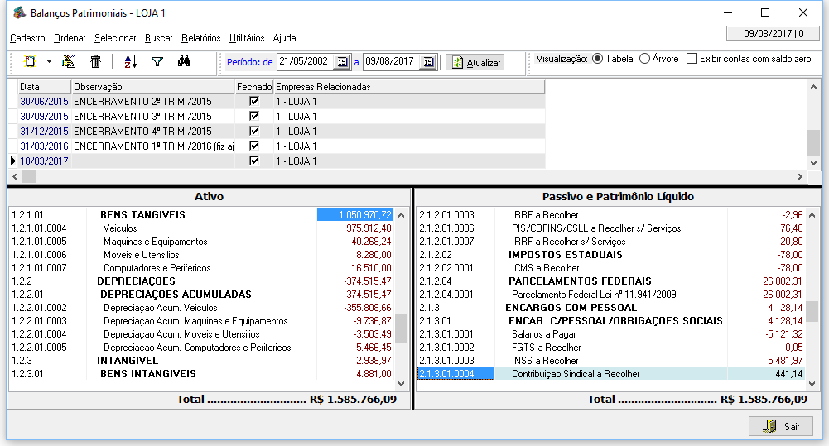The width and height of the screenshot is (829, 446).
Task: Open the Utilitários menu
Action: [x=247, y=38]
